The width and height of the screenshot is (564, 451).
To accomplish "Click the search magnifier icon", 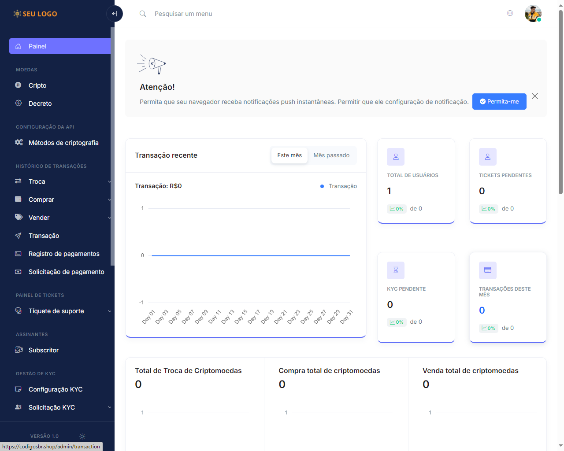I will [143, 14].
